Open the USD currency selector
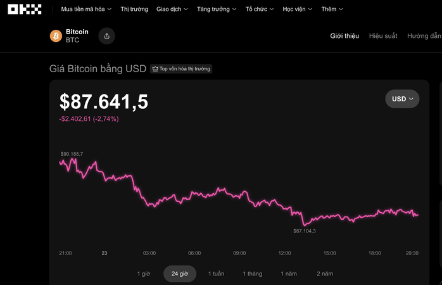 point(402,99)
